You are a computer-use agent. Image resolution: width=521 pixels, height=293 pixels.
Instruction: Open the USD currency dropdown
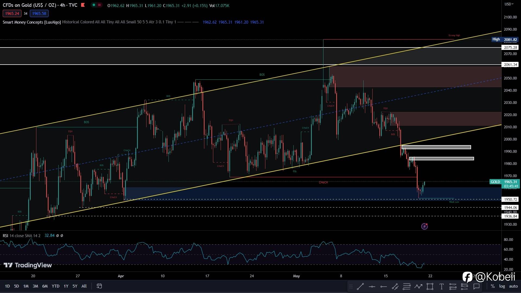click(509, 4)
